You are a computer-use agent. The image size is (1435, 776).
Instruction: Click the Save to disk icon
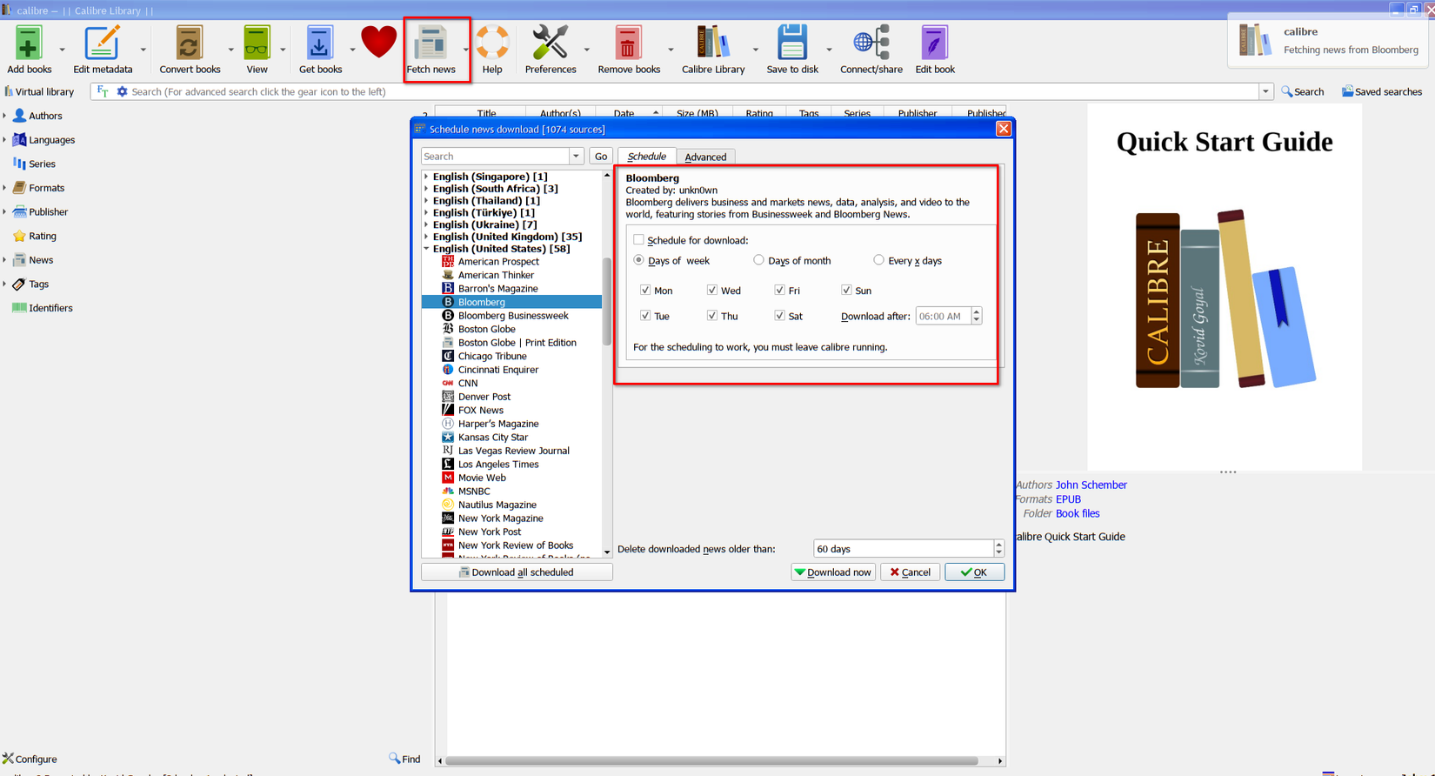[x=792, y=43]
